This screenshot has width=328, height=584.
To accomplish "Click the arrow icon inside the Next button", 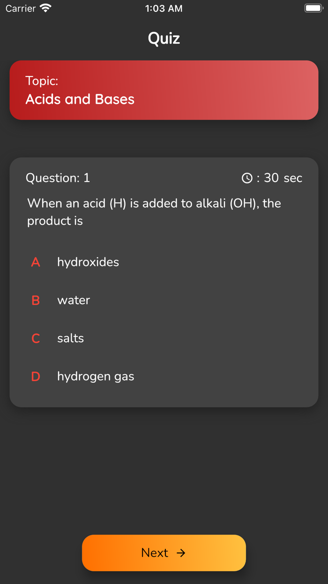I will (181, 553).
